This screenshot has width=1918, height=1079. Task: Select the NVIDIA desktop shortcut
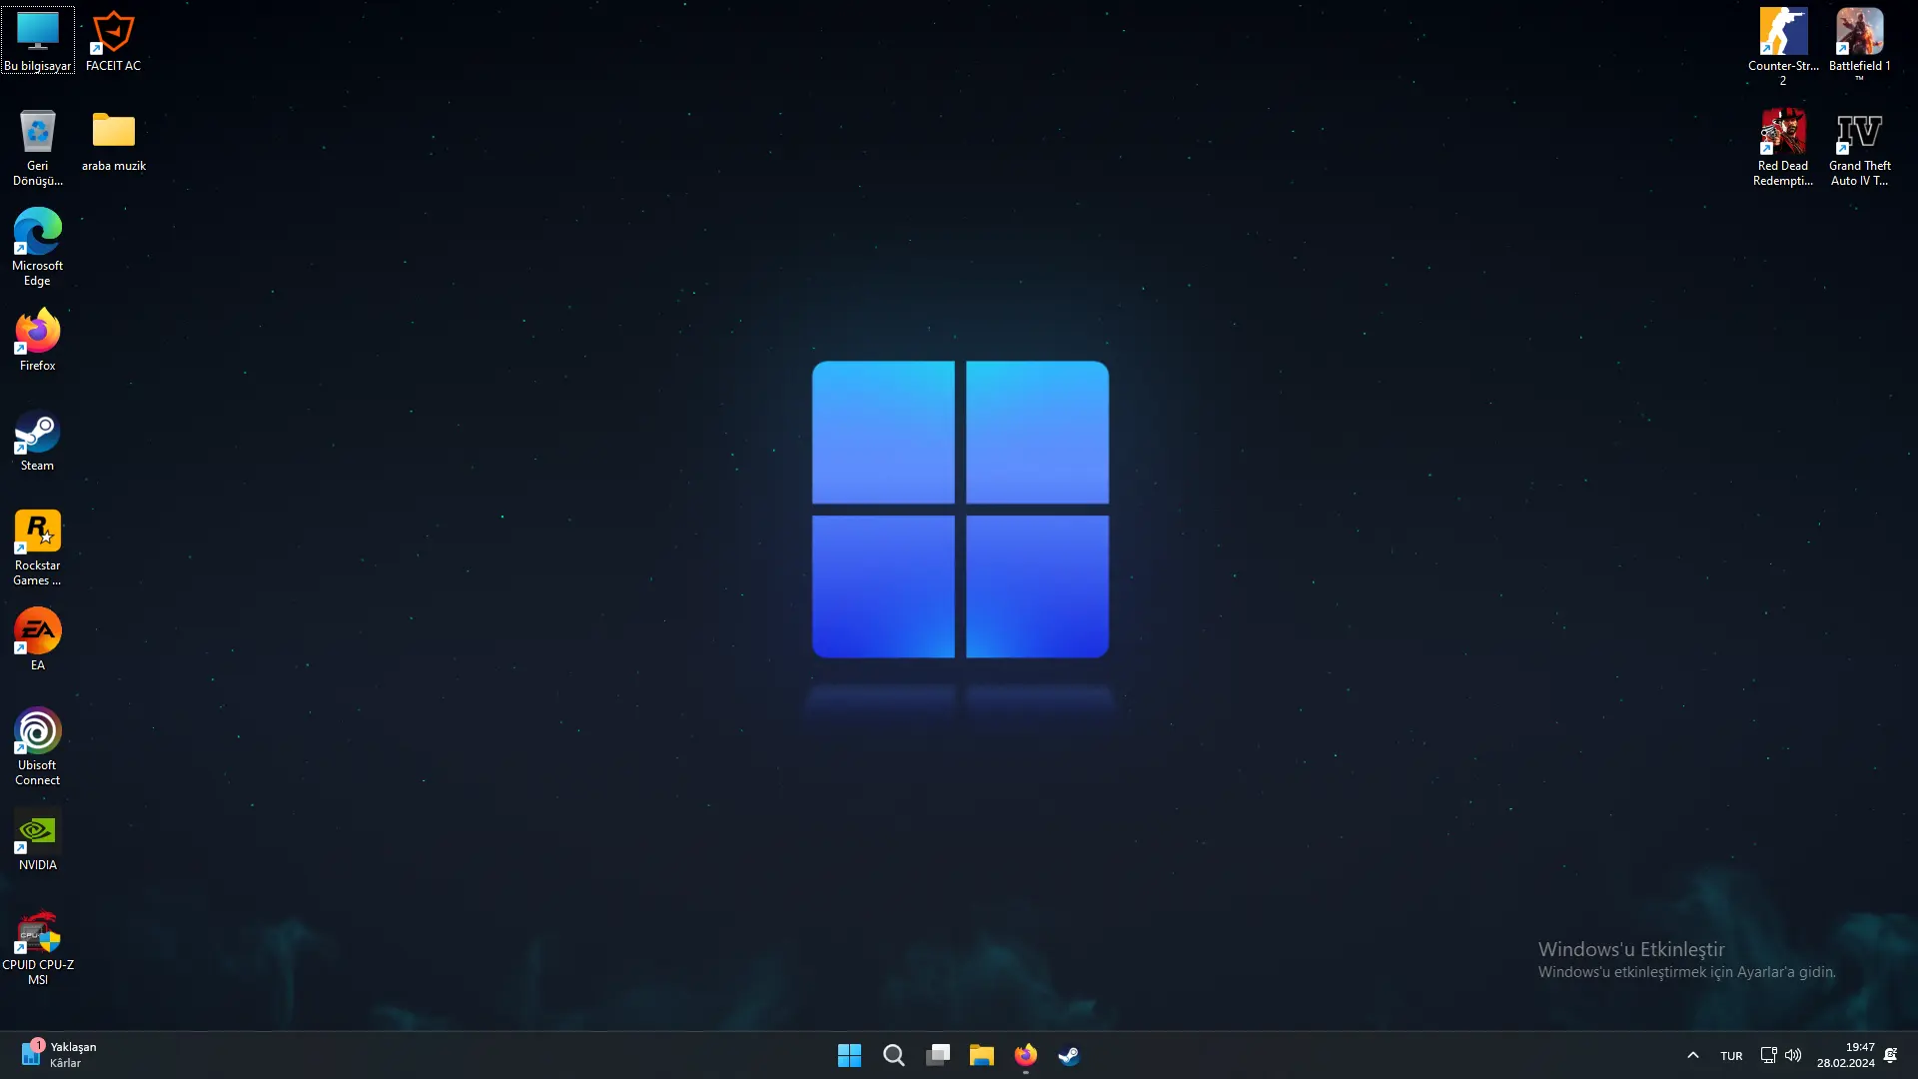tap(38, 840)
